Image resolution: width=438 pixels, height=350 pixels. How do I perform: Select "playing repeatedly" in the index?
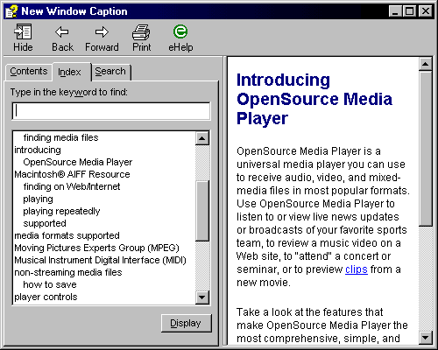(x=61, y=211)
